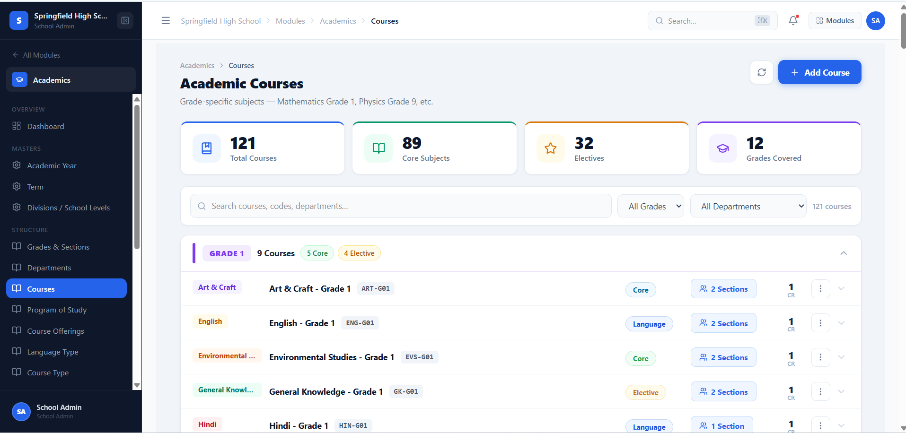Click the Language tag on English row
The width and height of the screenshot is (906, 433).
[649, 324]
